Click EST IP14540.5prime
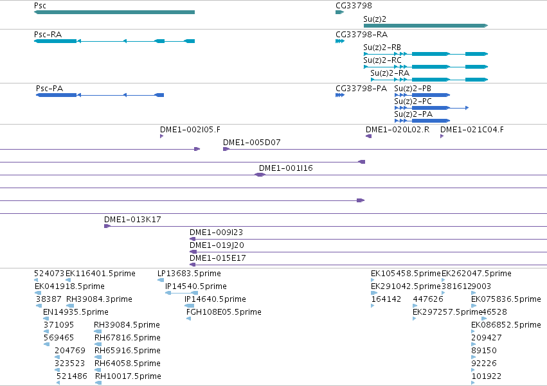Viewport: 547px width, 386px height. (x=196, y=286)
